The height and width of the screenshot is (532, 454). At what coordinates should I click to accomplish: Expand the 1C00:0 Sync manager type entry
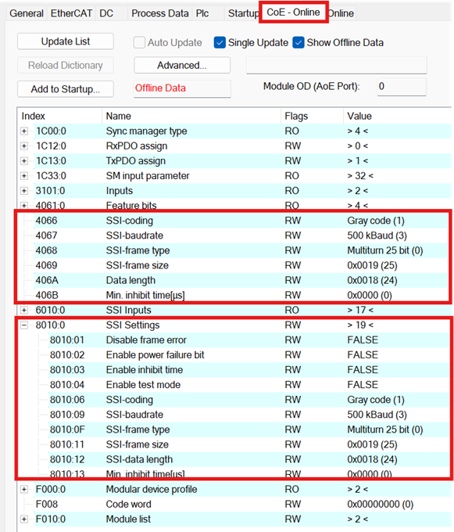[24, 131]
